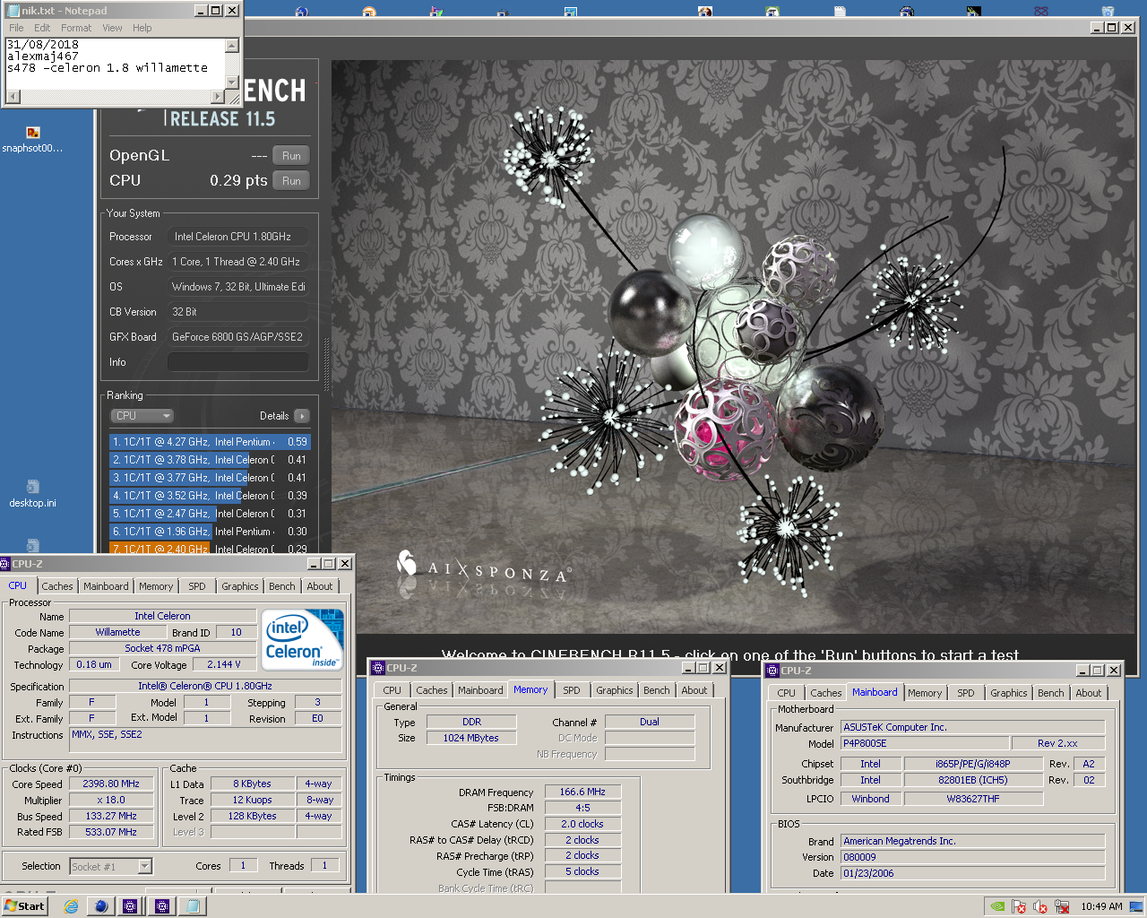Image resolution: width=1147 pixels, height=918 pixels.
Task: Click the disconnected network tray icon
Action: pos(1062,906)
